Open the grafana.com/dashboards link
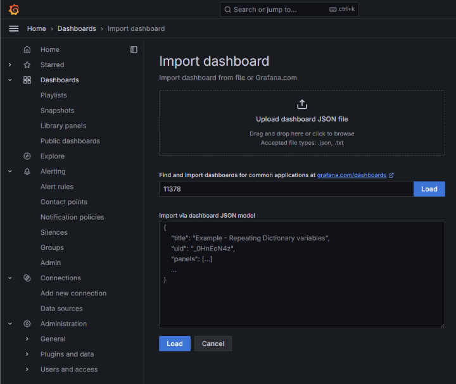The image size is (456, 384). click(351, 175)
